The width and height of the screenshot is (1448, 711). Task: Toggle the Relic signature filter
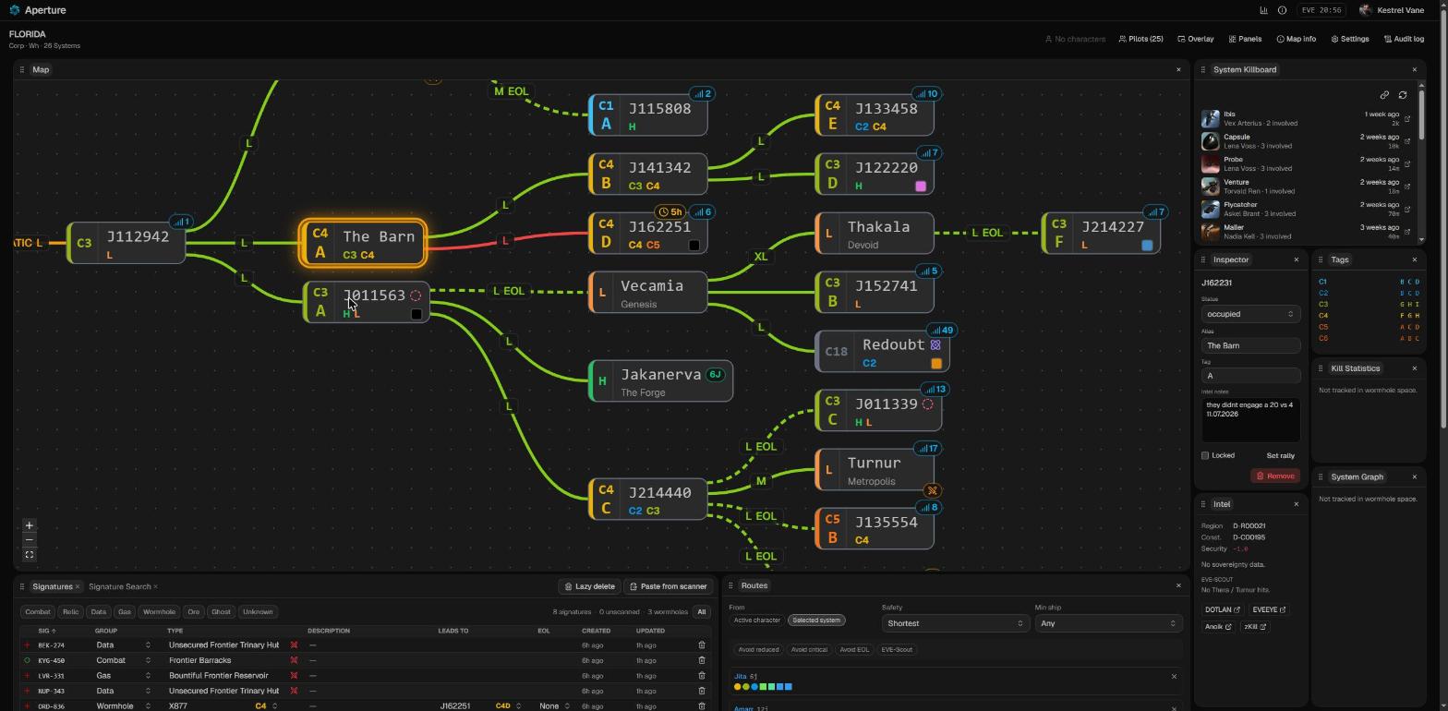click(70, 611)
